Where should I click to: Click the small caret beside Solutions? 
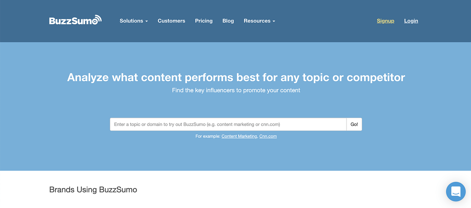click(146, 21)
